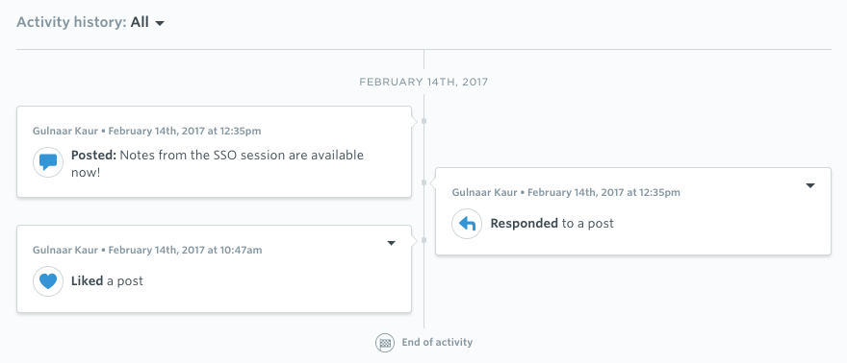Viewport: 847px width, 363px height.
Task: Click the Activity history filter caret arrow
Action: [159, 23]
